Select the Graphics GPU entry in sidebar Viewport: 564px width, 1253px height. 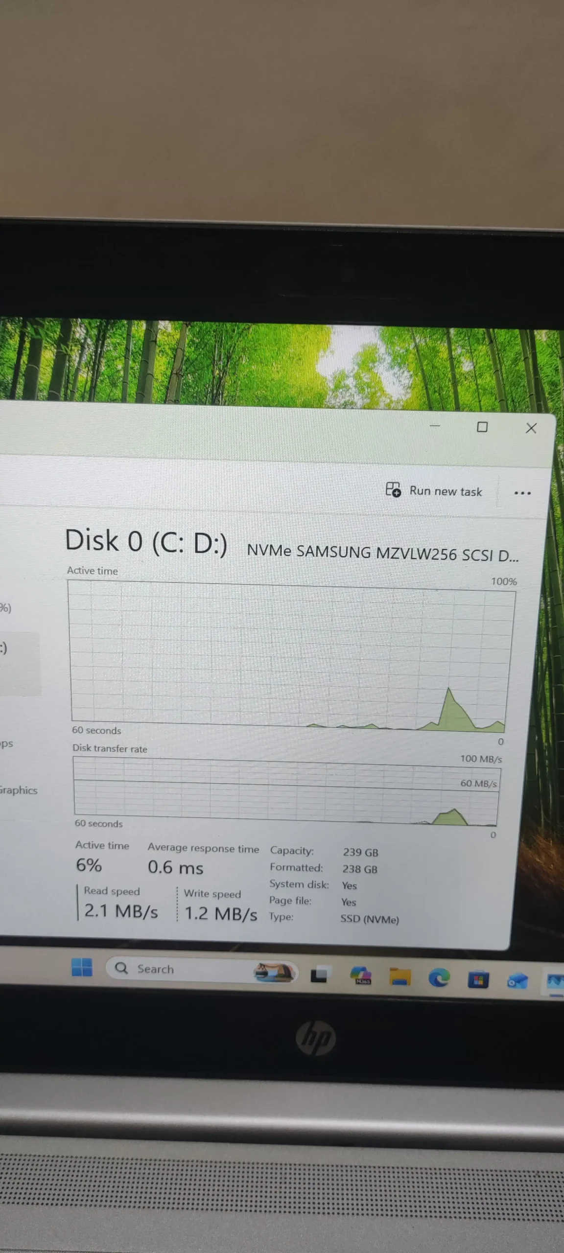click(x=19, y=790)
